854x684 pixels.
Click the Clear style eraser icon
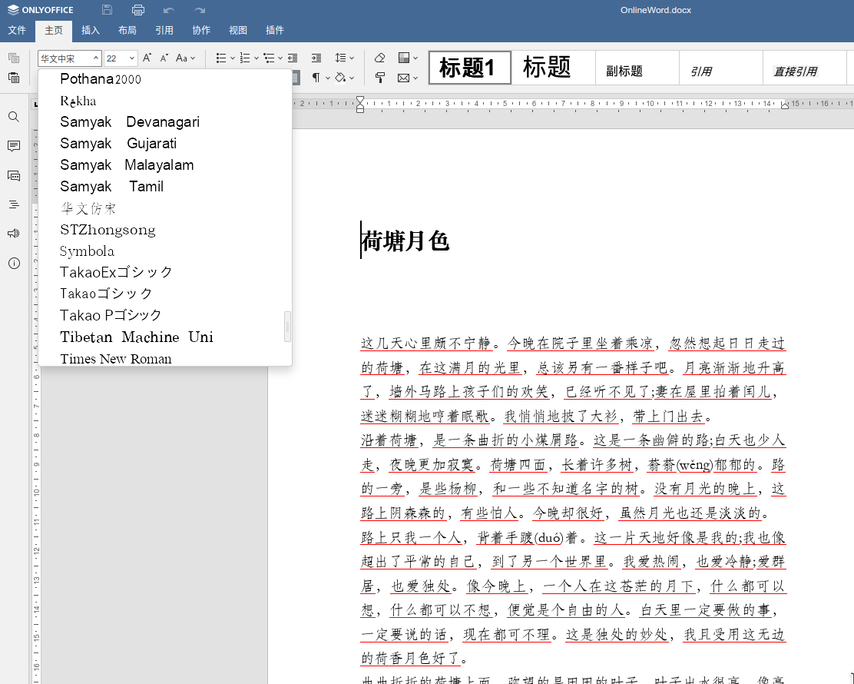[x=379, y=58]
